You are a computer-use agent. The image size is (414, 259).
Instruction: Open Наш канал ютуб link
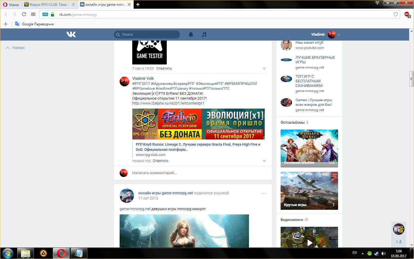tap(309, 43)
